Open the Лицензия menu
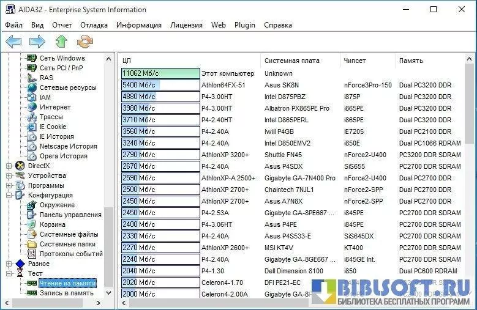477x310 pixels. tap(186, 25)
